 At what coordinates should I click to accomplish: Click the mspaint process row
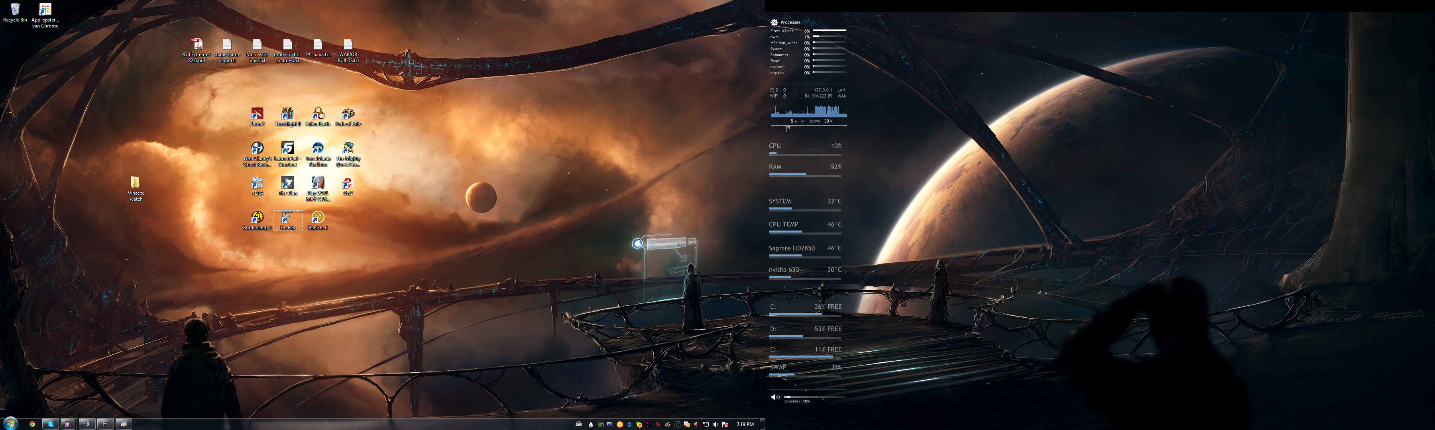point(808,73)
